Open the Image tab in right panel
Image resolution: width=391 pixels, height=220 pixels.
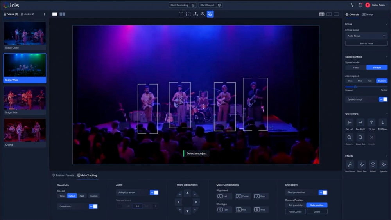[368, 14]
